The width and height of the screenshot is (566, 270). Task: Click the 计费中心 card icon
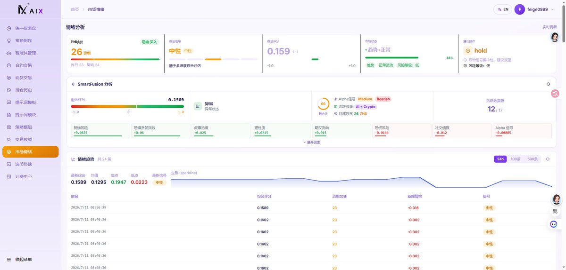coord(9,176)
